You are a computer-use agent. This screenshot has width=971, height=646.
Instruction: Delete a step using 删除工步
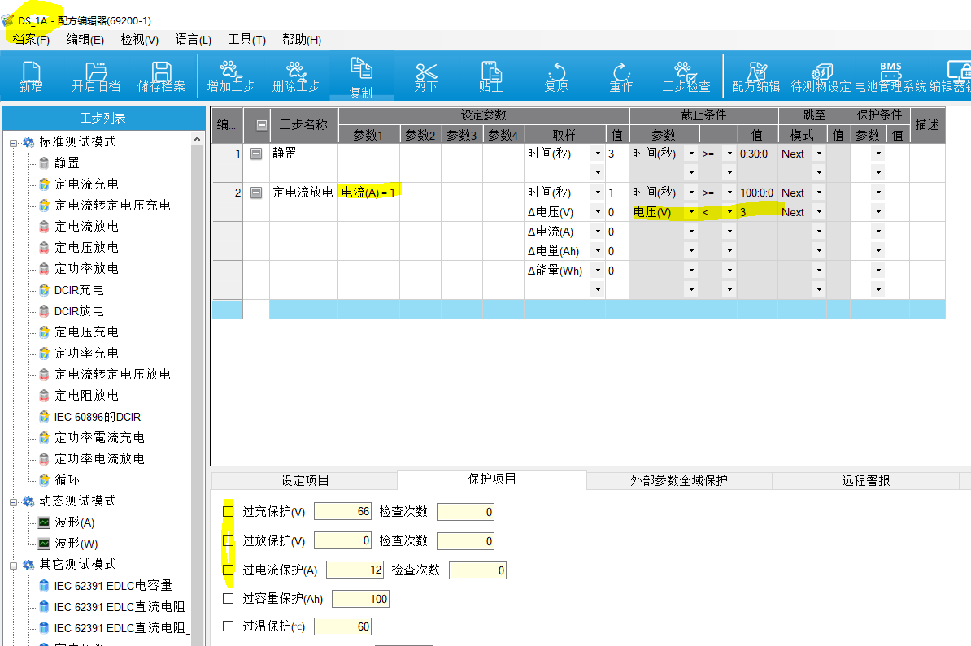click(296, 76)
